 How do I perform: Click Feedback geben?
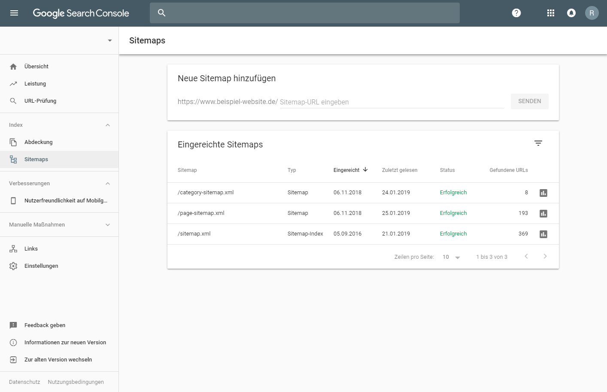click(x=59, y=325)
